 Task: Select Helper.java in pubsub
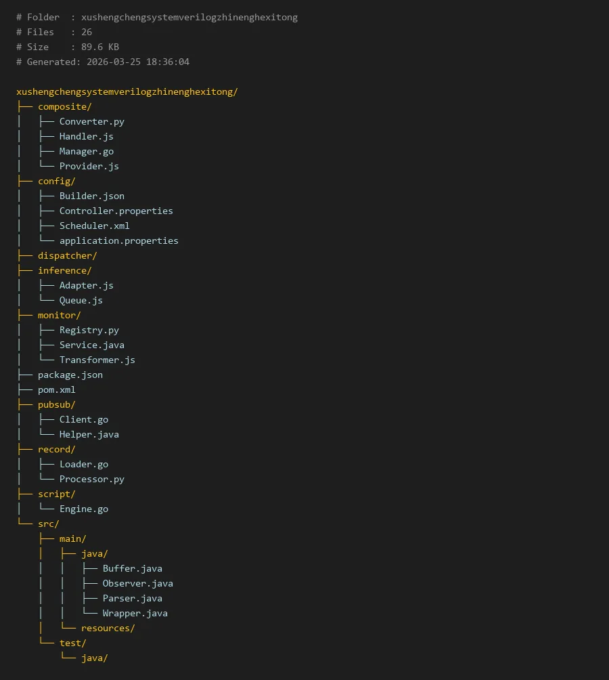[89, 434]
